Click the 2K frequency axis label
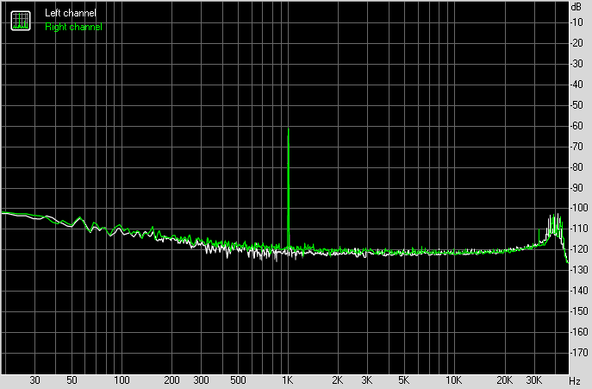 click(x=338, y=380)
